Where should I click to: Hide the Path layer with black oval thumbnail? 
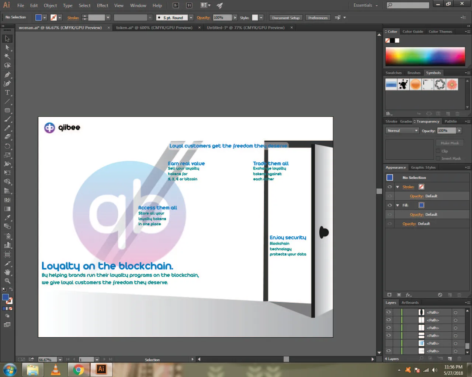[389, 312]
